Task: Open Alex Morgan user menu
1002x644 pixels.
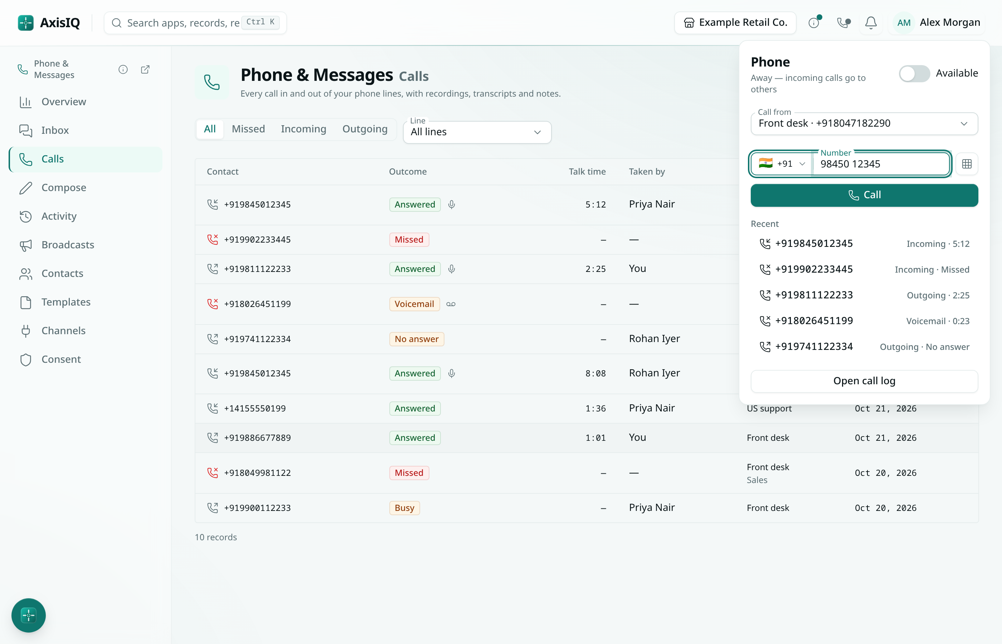Action: pyautogui.click(x=937, y=23)
